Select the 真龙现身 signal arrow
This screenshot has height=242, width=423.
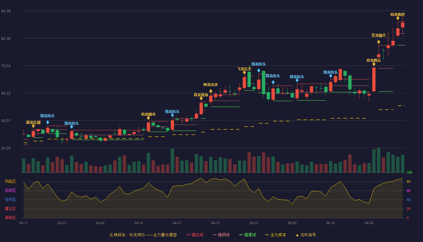201,99
